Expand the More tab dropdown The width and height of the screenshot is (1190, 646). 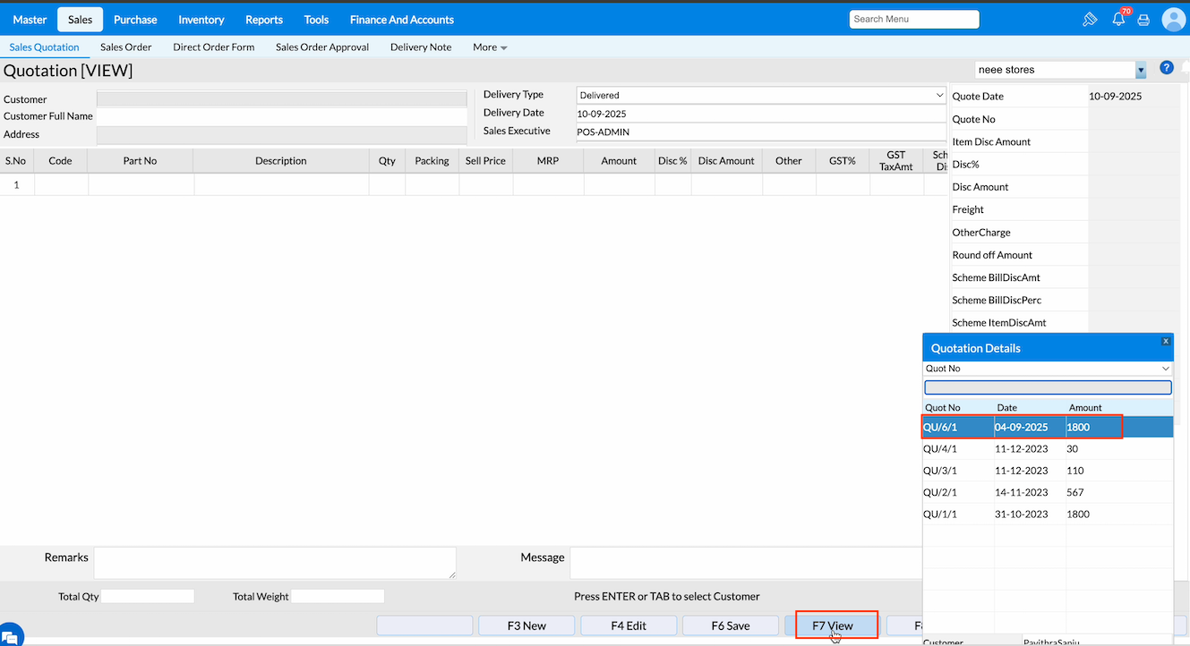click(490, 47)
